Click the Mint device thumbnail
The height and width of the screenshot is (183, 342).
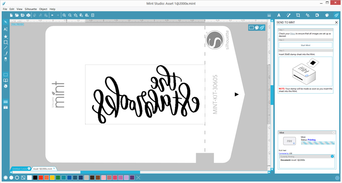coord(290,141)
